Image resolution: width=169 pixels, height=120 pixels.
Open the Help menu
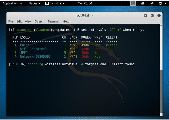click(66, 21)
